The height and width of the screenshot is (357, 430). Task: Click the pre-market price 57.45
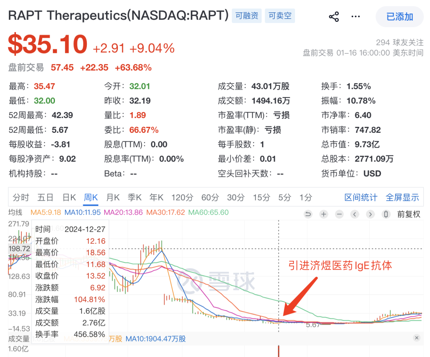62,67
